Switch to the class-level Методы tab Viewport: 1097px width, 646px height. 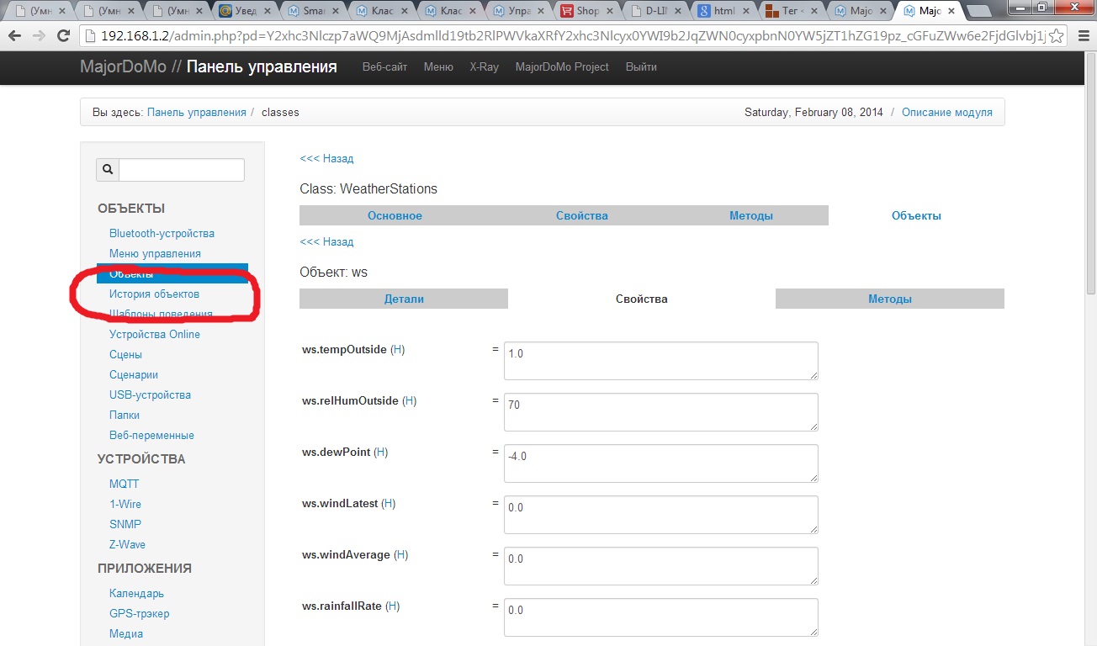tap(751, 215)
